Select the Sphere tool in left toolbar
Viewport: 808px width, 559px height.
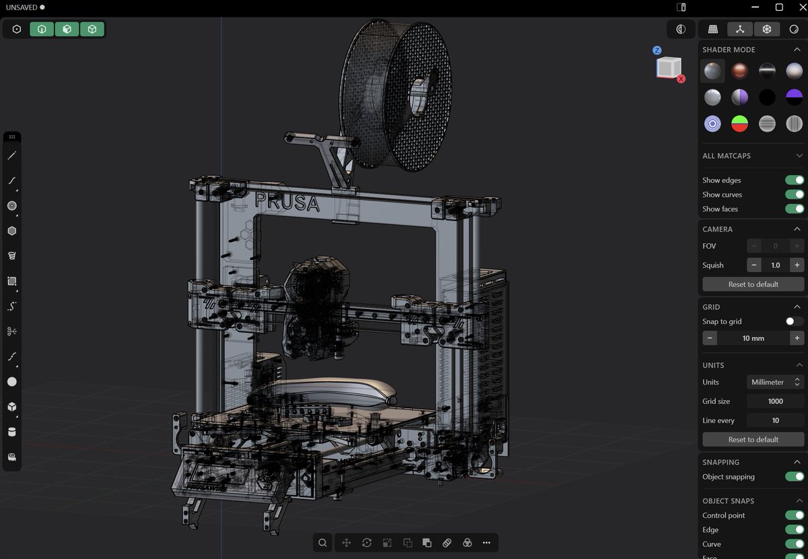(12, 382)
